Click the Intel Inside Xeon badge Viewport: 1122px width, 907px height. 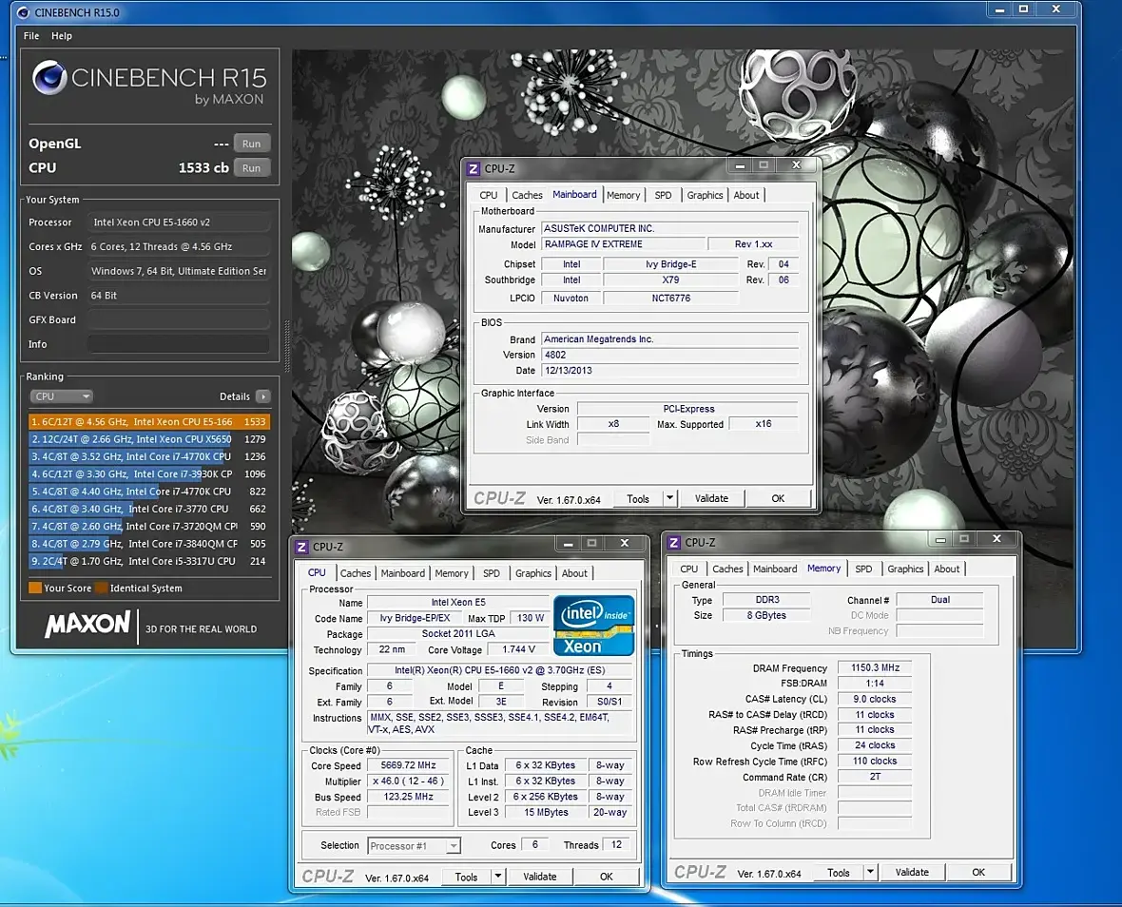coord(593,625)
